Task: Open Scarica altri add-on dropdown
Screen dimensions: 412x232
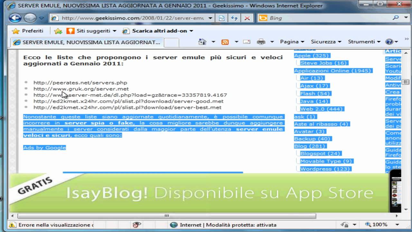Action: (158, 31)
